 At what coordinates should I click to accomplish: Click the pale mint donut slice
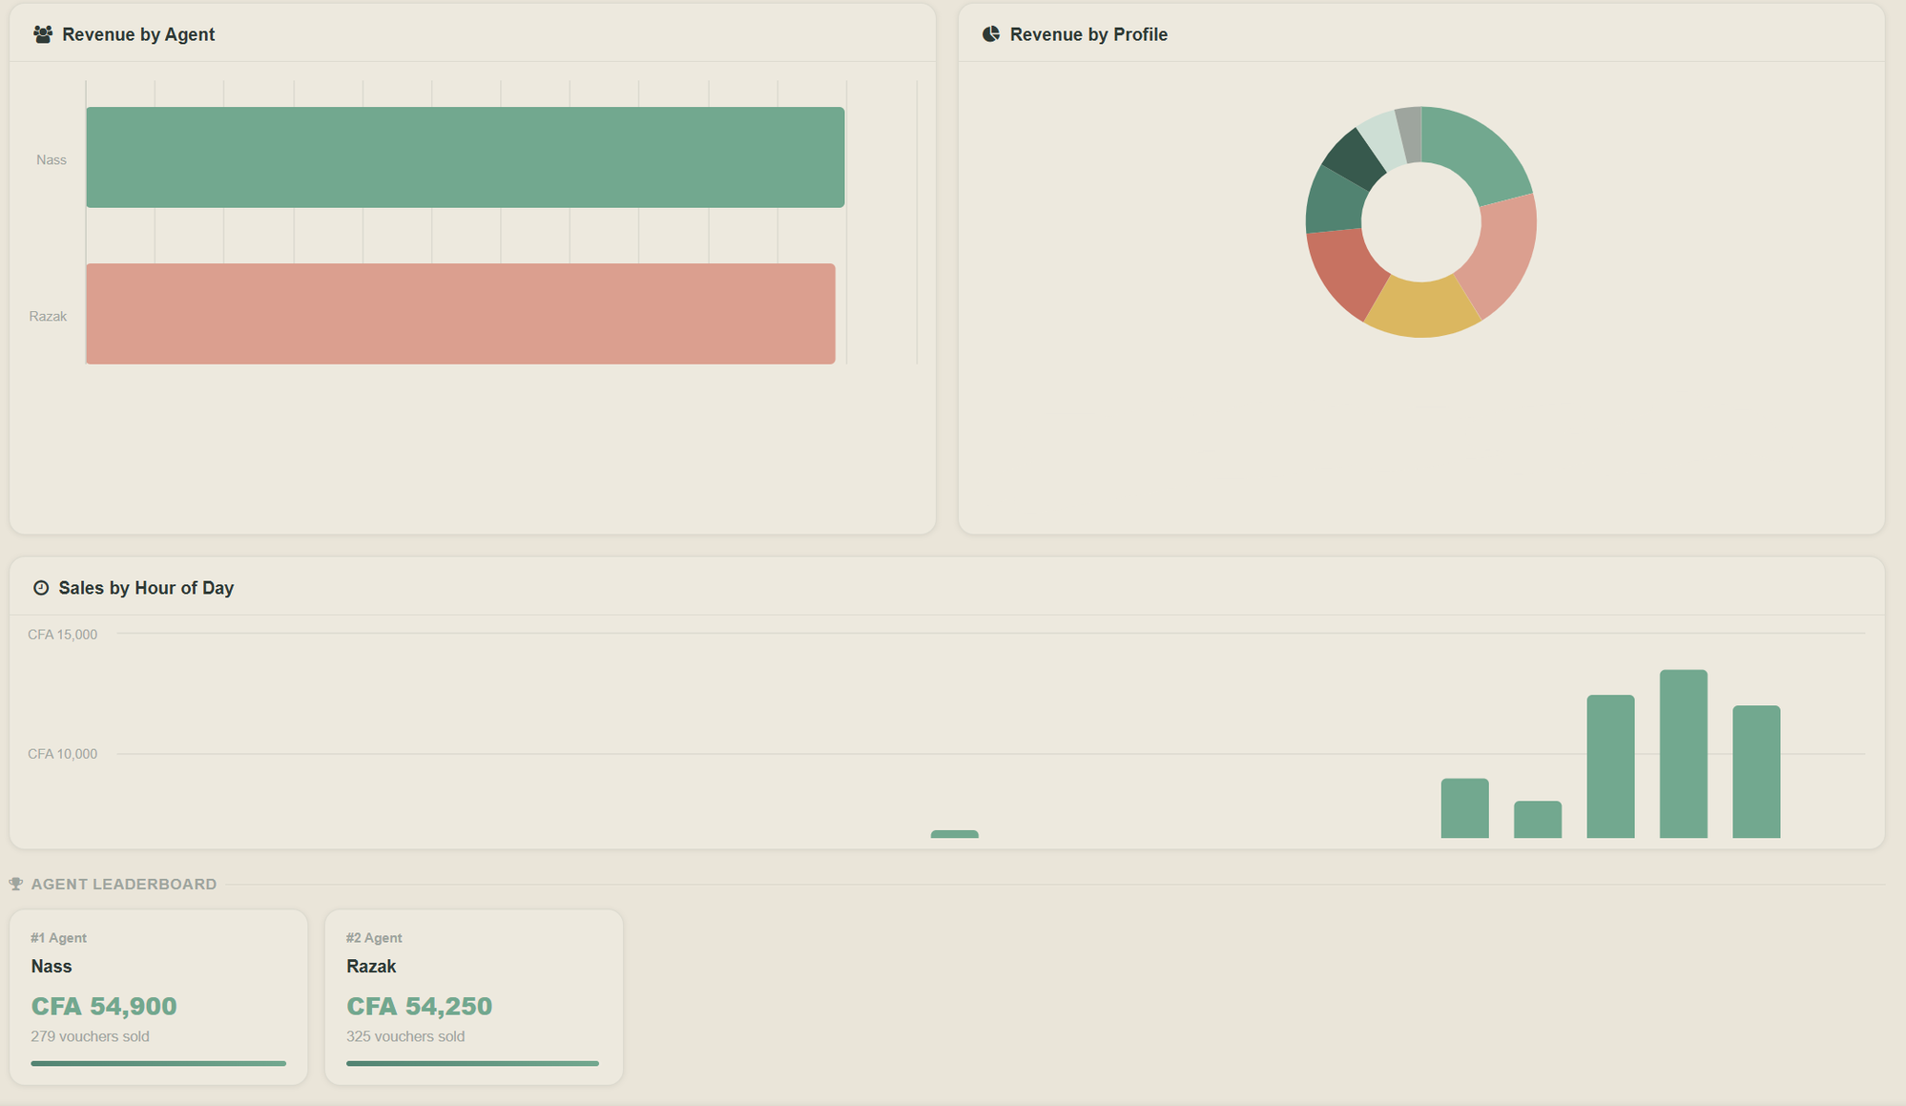pyautogui.click(x=1383, y=140)
